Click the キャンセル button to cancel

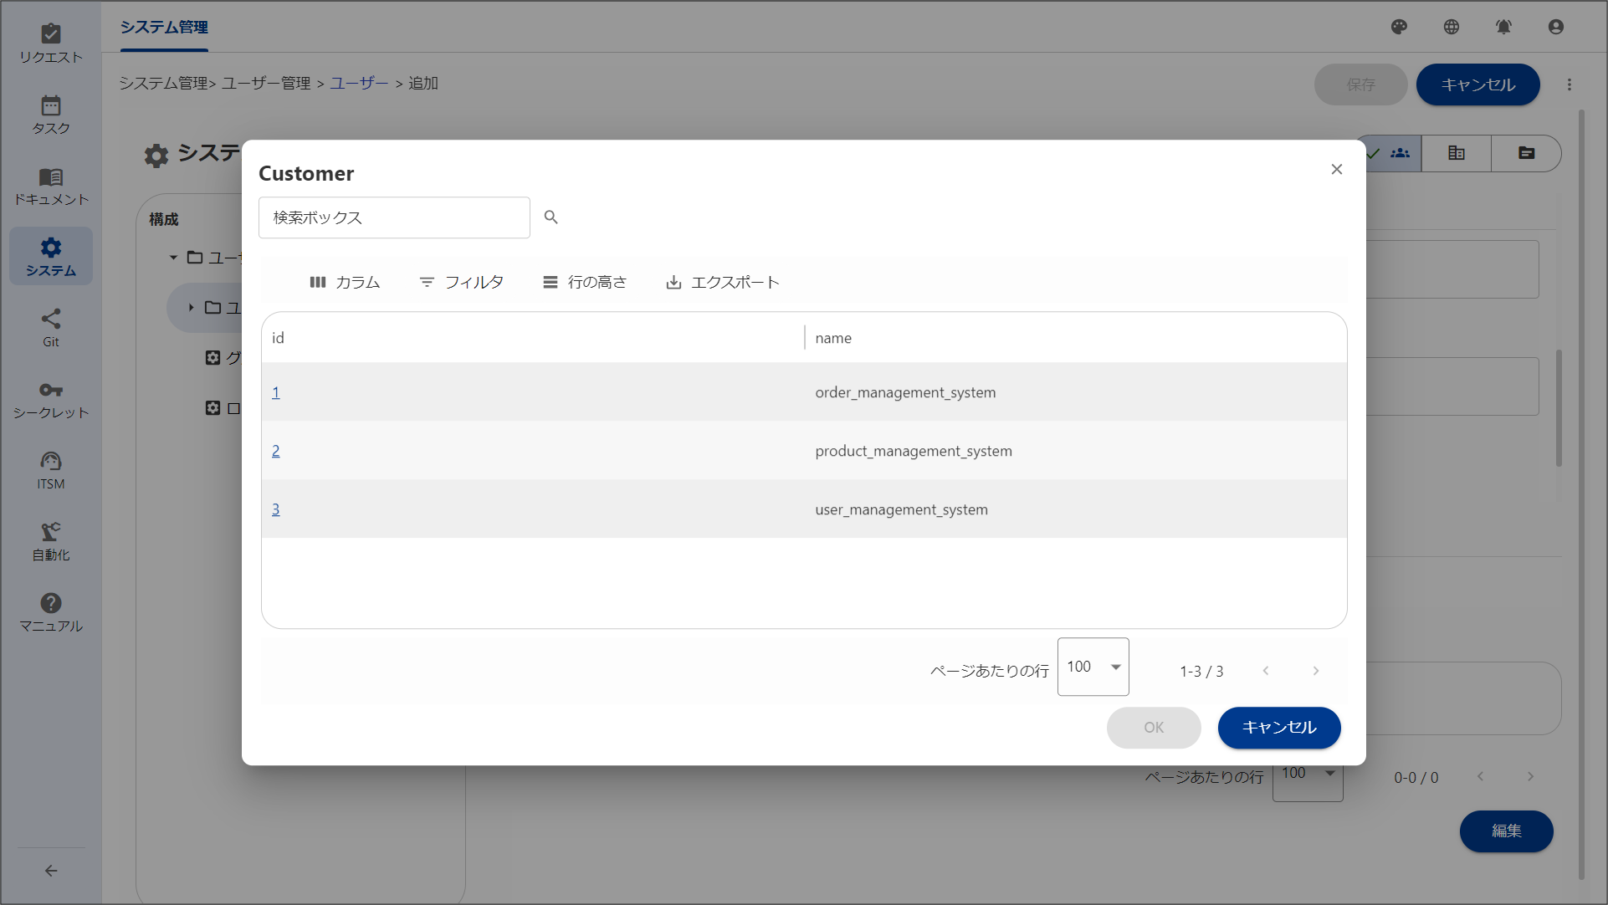(1279, 728)
